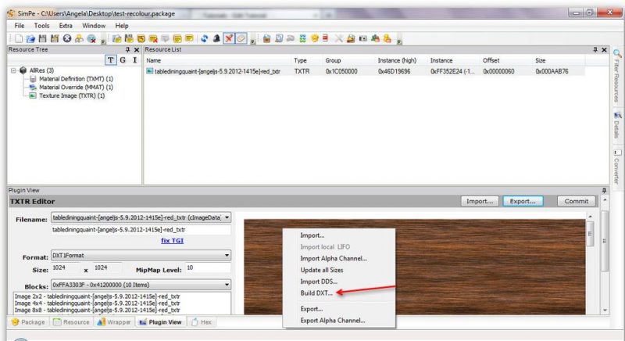Click the yellow note with red X icon
This screenshot has width=625, height=341.
[152, 38]
